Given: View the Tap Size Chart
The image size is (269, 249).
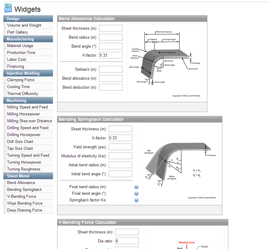Looking at the screenshot, I should [20, 149].
